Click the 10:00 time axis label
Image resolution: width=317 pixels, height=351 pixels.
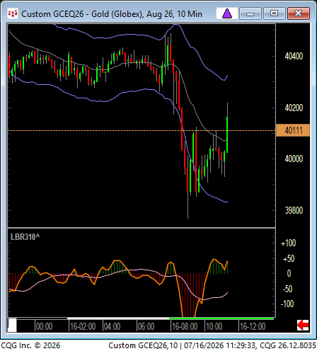[x=214, y=327]
